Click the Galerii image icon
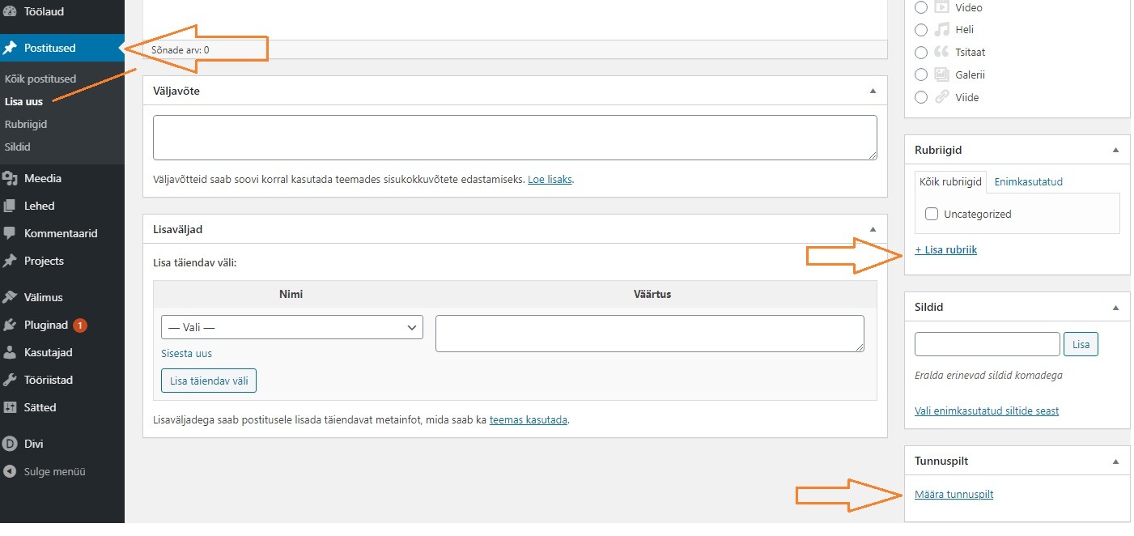Image resolution: width=1134 pixels, height=536 pixels. click(x=941, y=74)
